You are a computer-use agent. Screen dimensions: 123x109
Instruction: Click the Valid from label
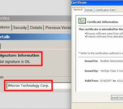point(92,81)
